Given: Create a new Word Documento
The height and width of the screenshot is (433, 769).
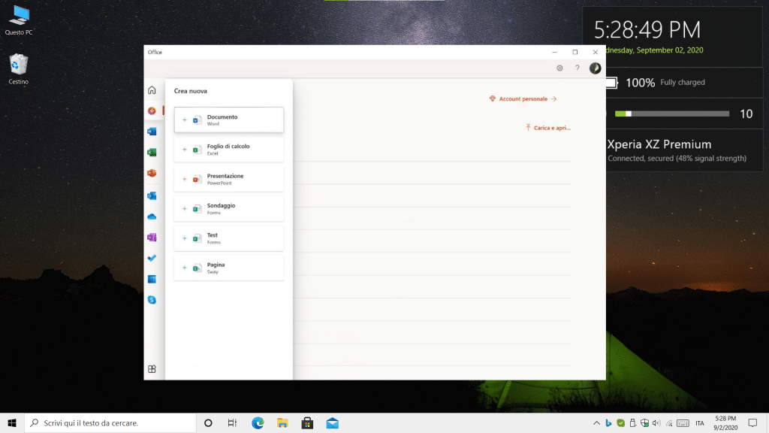Looking at the screenshot, I should pos(228,120).
